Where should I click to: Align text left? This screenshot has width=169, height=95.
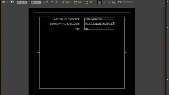coord(99,2)
